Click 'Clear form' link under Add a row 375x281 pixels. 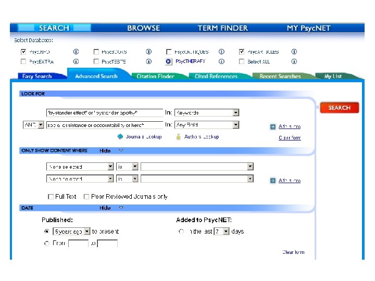[290, 138]
